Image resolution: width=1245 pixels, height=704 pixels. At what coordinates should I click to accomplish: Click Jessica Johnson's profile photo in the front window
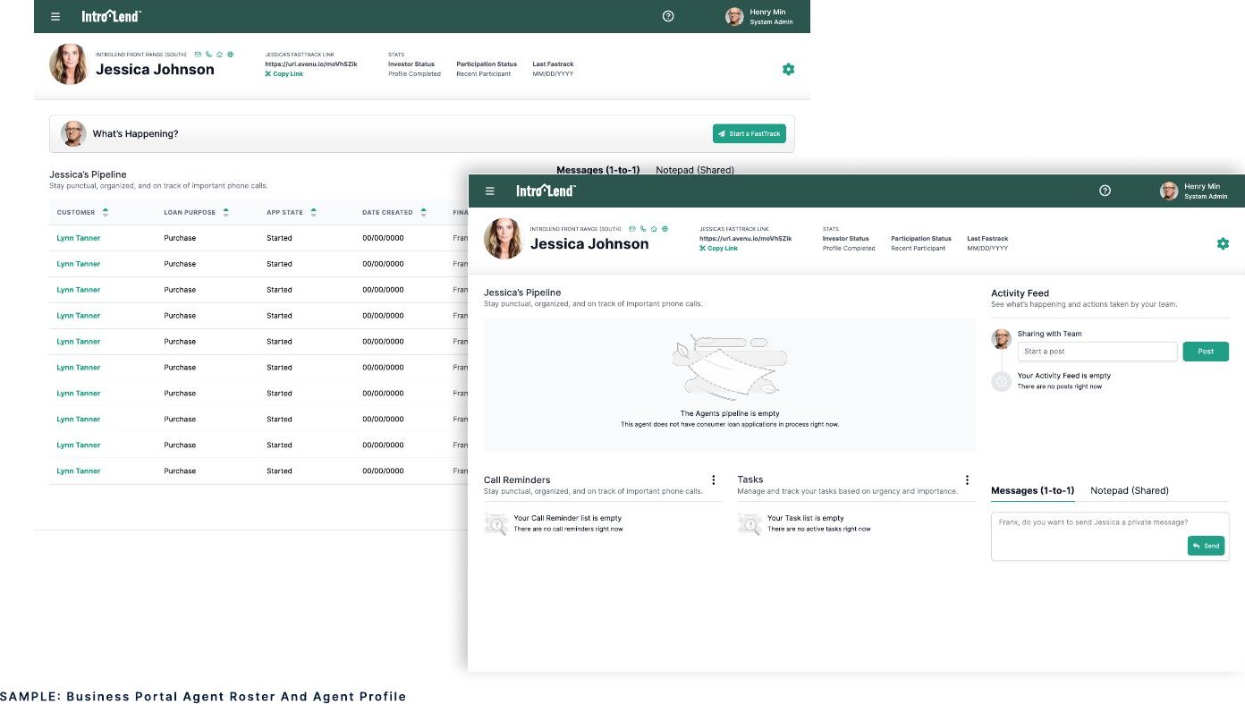click(x=504, y=239)
